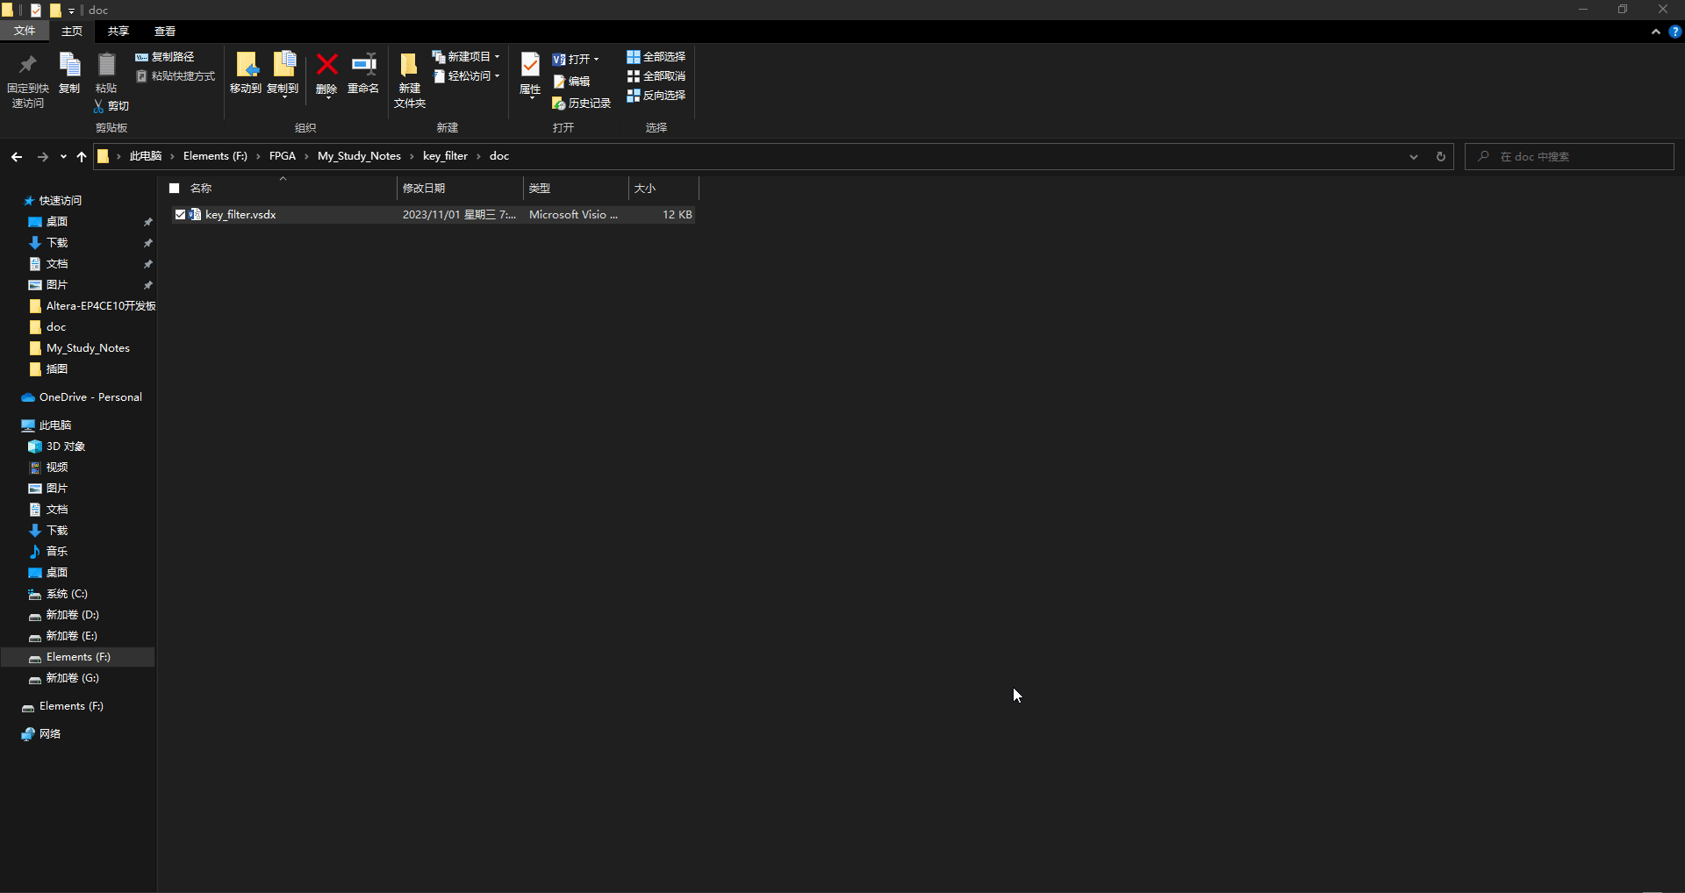The image size is (1685, 893).
Task: Uncheck the key_filter.vsdx file checkbox
Action: click(180, 215)
